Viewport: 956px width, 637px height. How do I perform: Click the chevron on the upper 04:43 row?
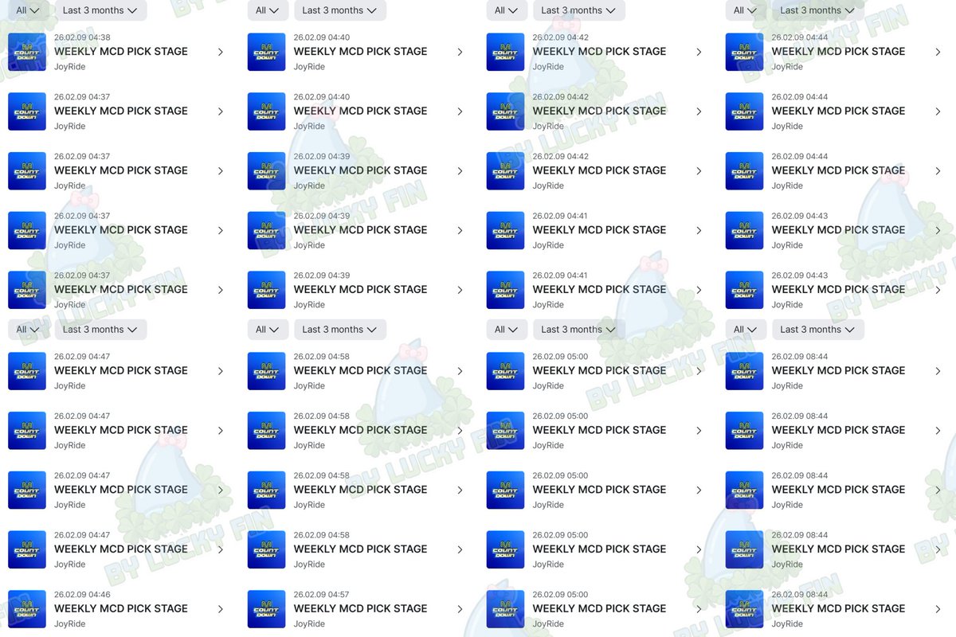938,231
